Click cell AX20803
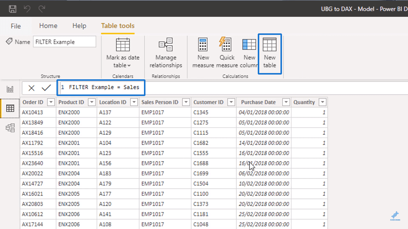408x229 pixels. (x=38, y=204)
